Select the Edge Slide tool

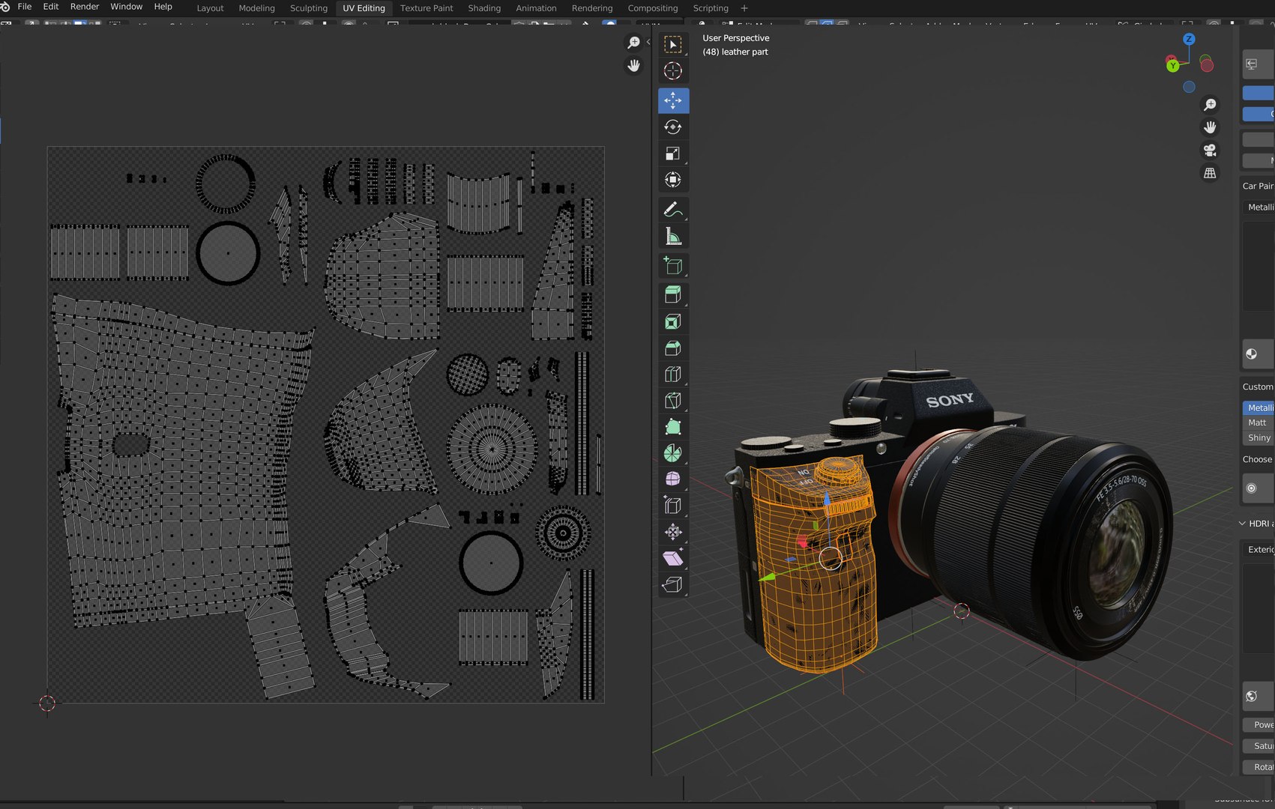[x=673, y=506]
